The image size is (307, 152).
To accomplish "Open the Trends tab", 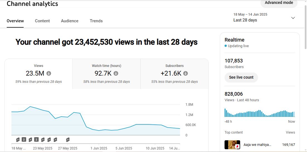I will coord(96,21).
